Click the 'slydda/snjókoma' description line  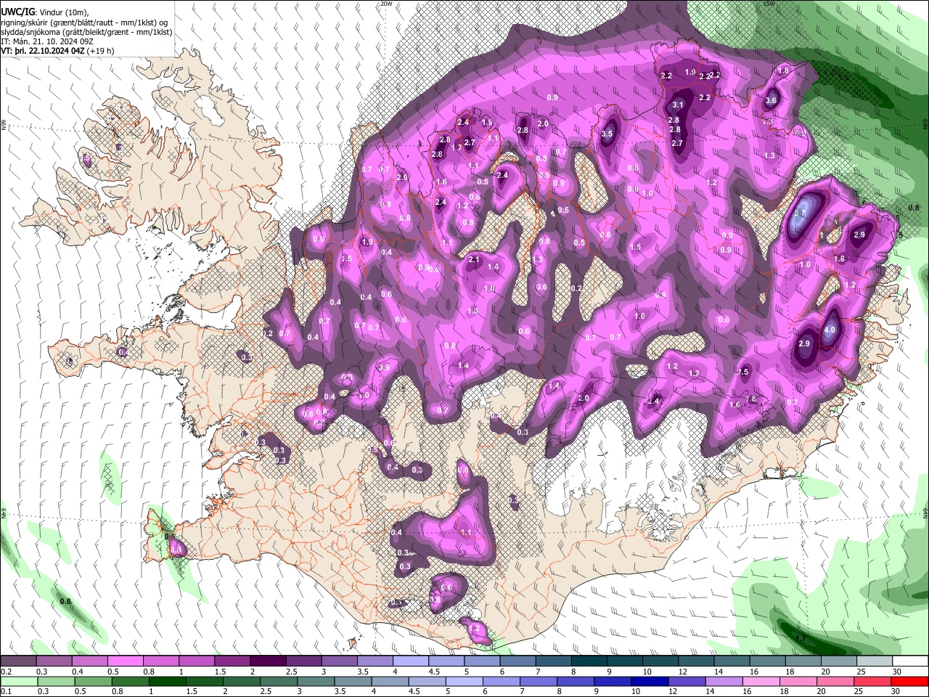[x=86, y=32]
